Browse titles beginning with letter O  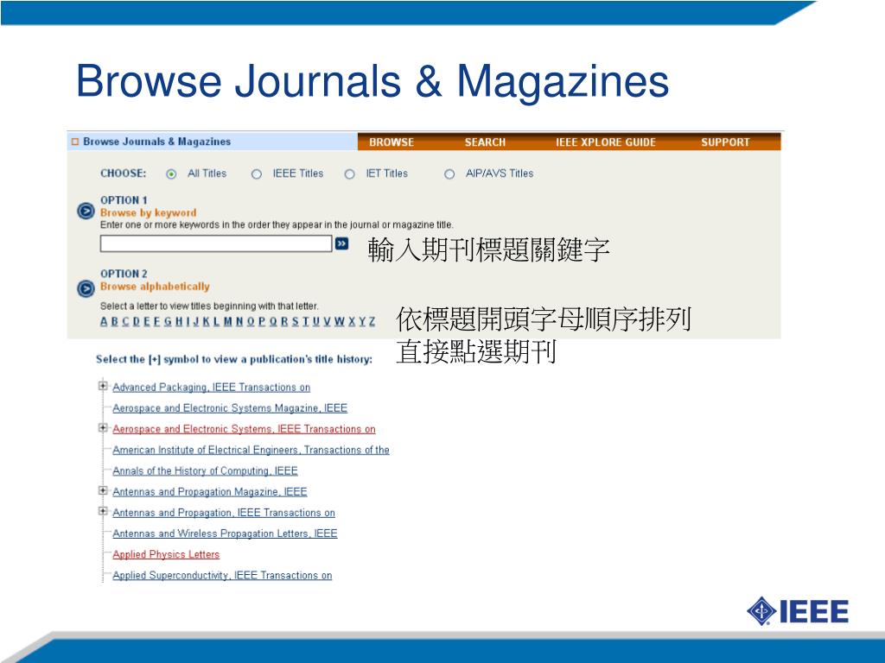[x=251, y=321]
